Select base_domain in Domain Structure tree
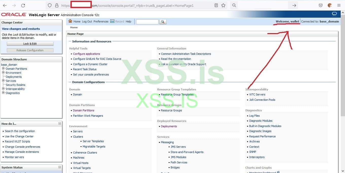Image resolution: width=345 pixels, height=173 pixels. point(9,65)
